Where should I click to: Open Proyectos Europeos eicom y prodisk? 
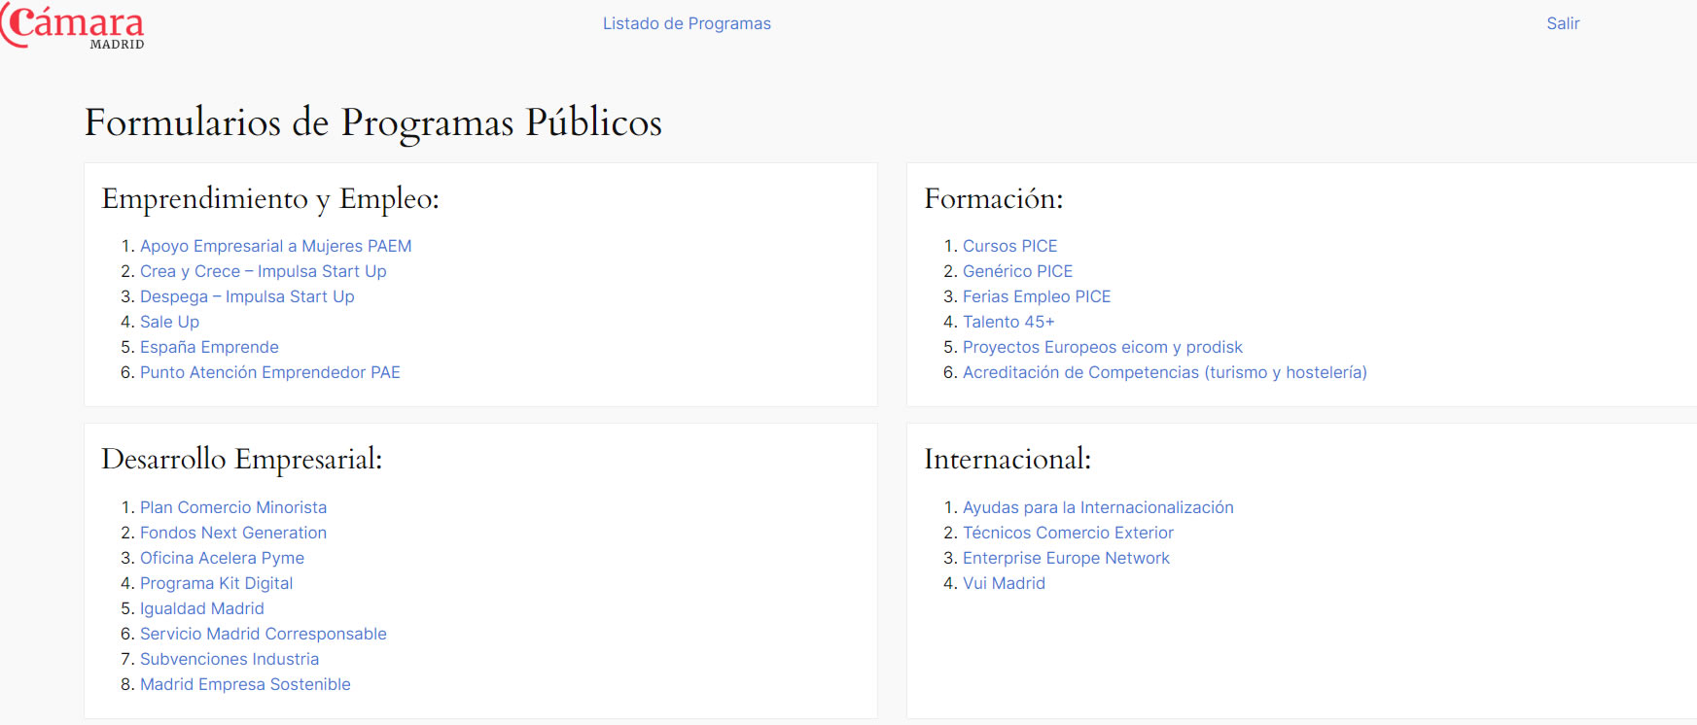1103,347
